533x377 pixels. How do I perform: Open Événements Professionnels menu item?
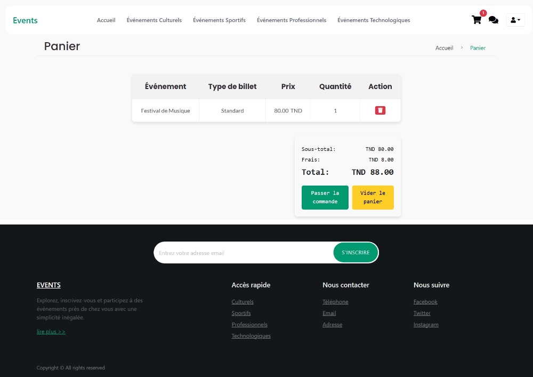[292, 20]
